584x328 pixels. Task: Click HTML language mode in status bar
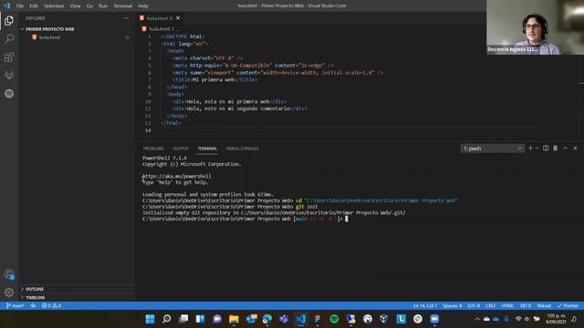[x=507, y=306]
